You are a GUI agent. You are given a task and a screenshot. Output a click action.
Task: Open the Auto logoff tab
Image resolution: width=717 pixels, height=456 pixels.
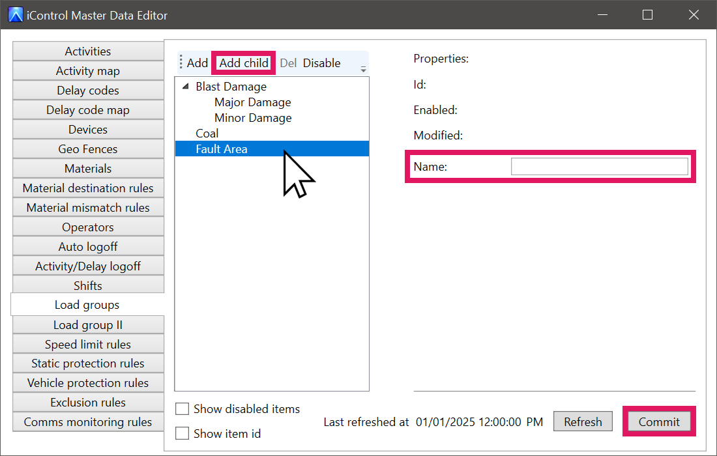(88, 247)
